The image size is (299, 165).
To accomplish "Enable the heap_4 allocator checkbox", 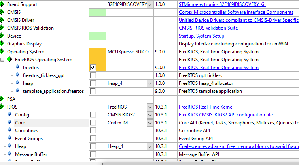I will 93,83.
